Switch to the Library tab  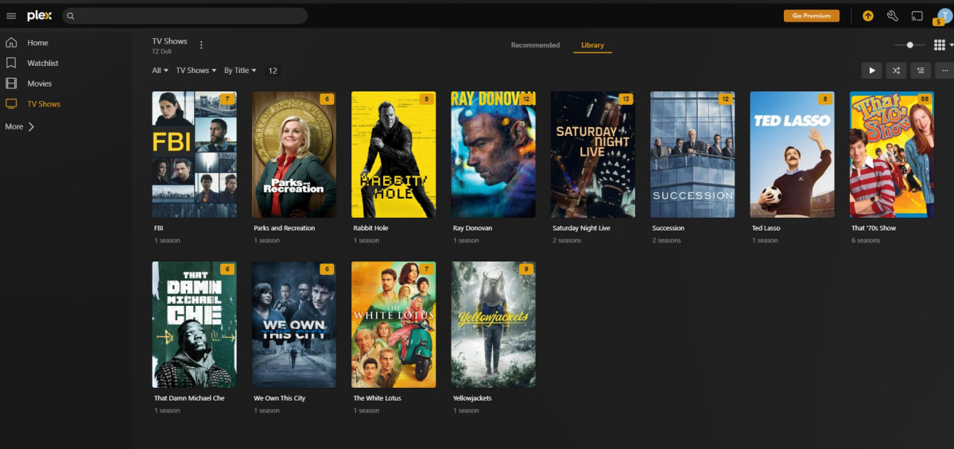pyautogui.click(x=592, y=45)
